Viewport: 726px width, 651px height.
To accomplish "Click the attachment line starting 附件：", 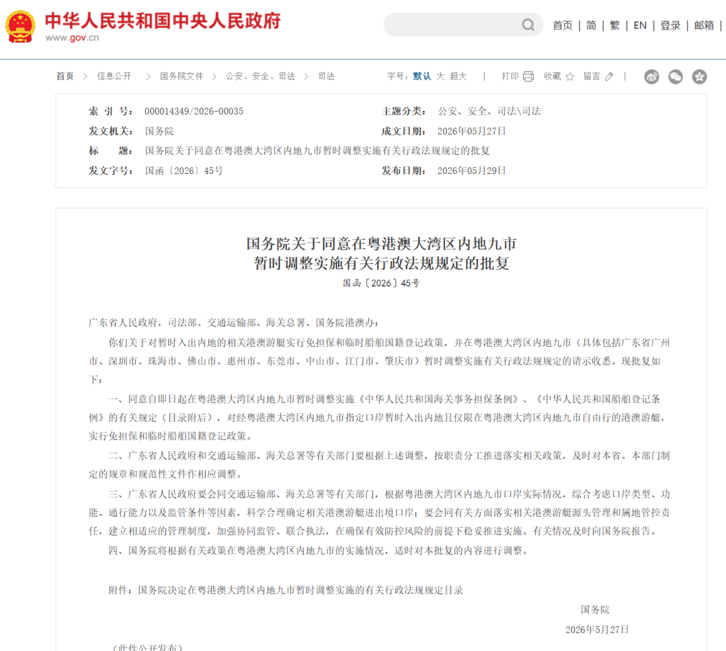I will click(x=286, y=591).
